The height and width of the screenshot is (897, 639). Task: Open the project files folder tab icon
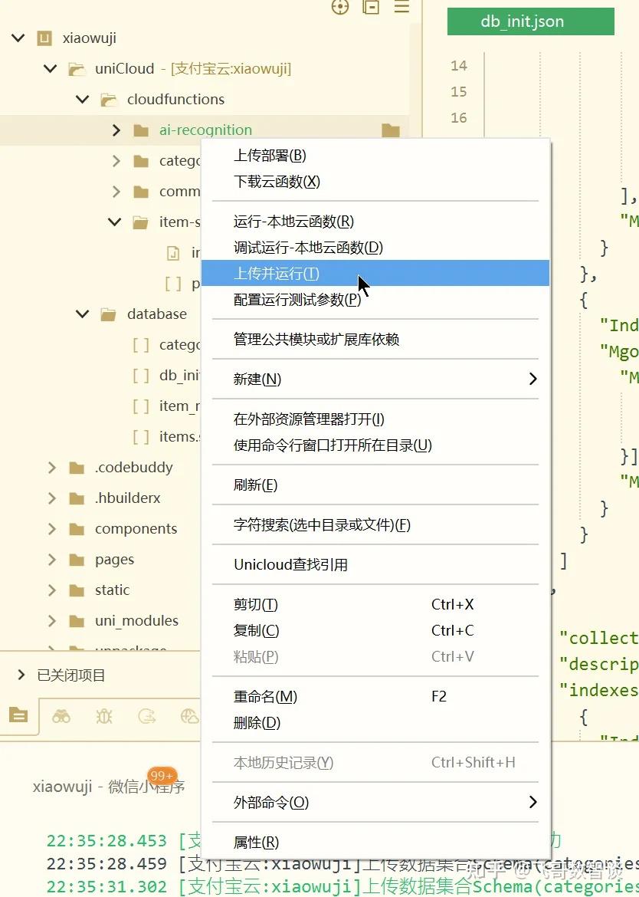[18, 715]
